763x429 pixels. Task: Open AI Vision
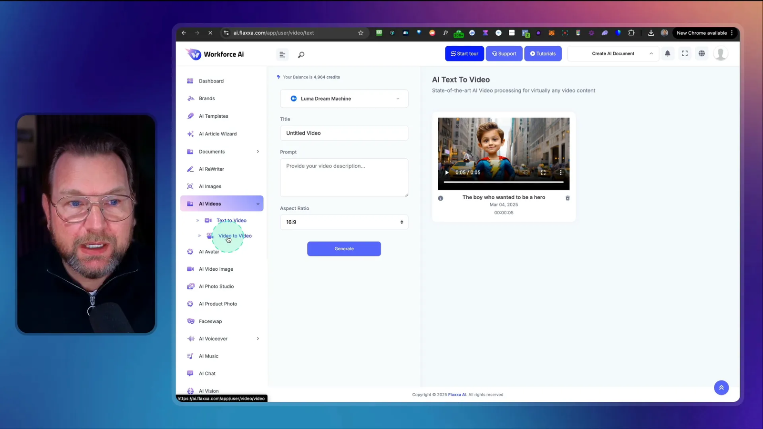(208, 391)
